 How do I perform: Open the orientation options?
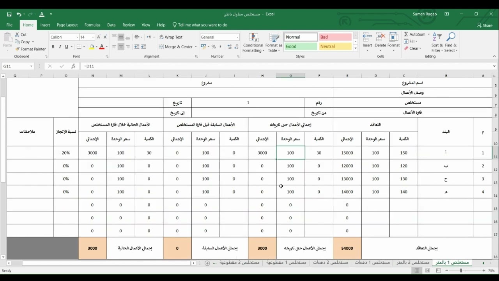coord(138,37)
